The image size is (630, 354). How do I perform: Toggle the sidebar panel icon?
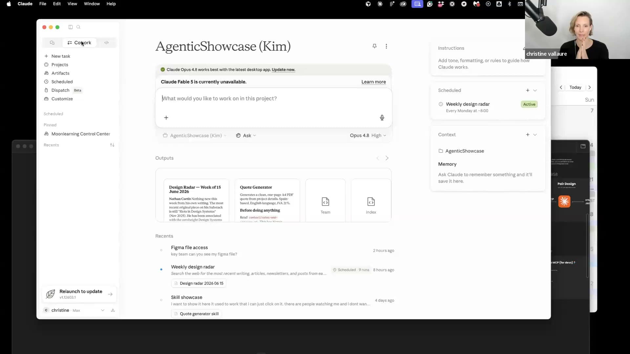coord(70,27)
